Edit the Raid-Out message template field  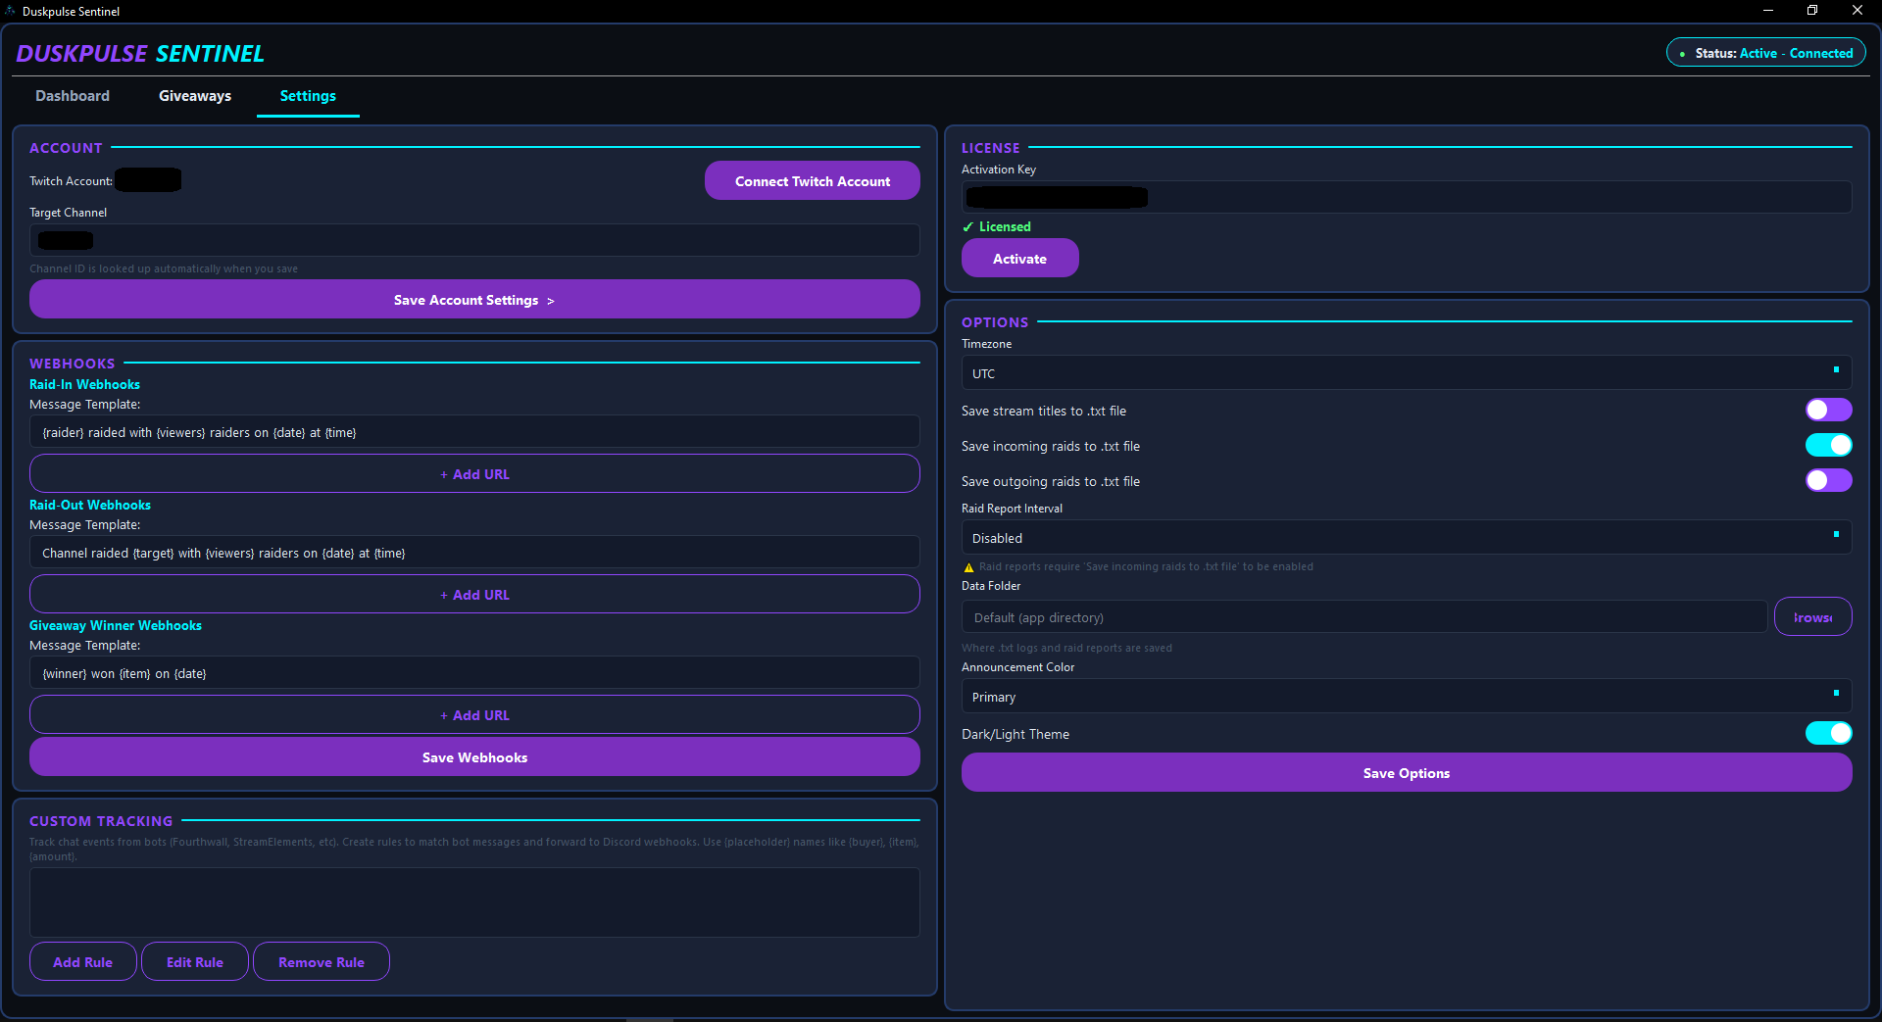click(474, 553)
